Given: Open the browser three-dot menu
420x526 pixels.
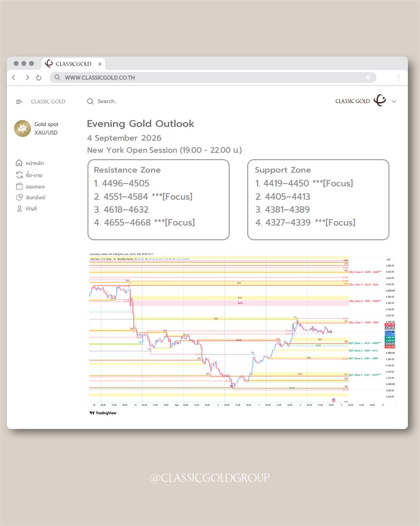Looking at the screenshot, I should [x=398, y=77].
